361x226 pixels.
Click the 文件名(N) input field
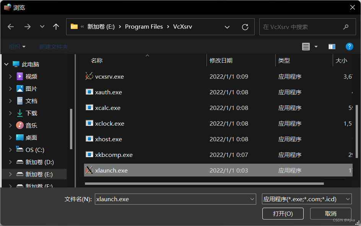click(x=176, y=199)
